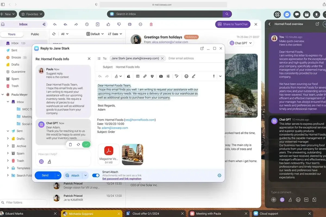Print the Greetings from holidays email
Viewport: 326px width, 217px height.
pyautogui.click(x=130, y=24)
